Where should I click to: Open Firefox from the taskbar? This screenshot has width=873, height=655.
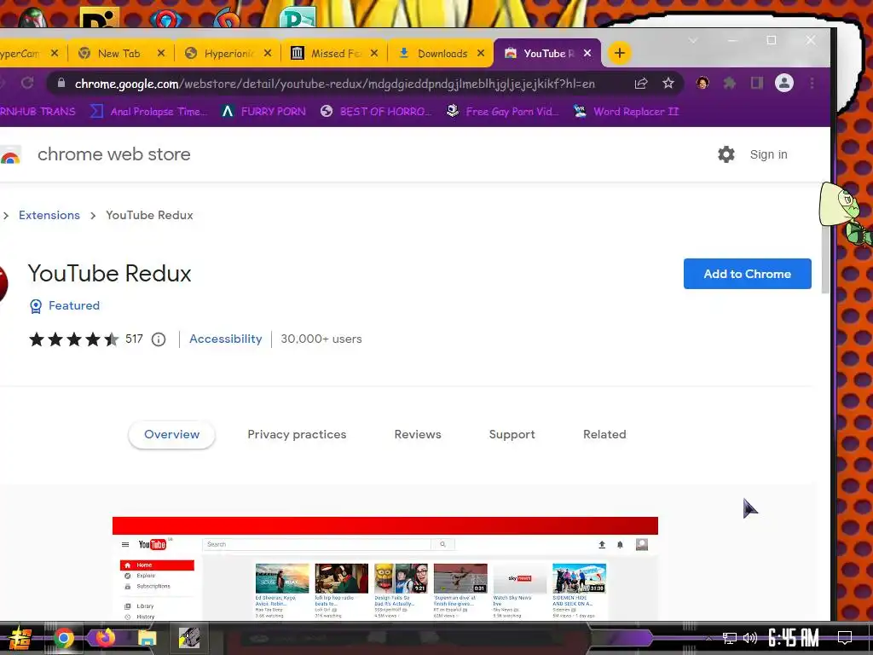point(105,638)
